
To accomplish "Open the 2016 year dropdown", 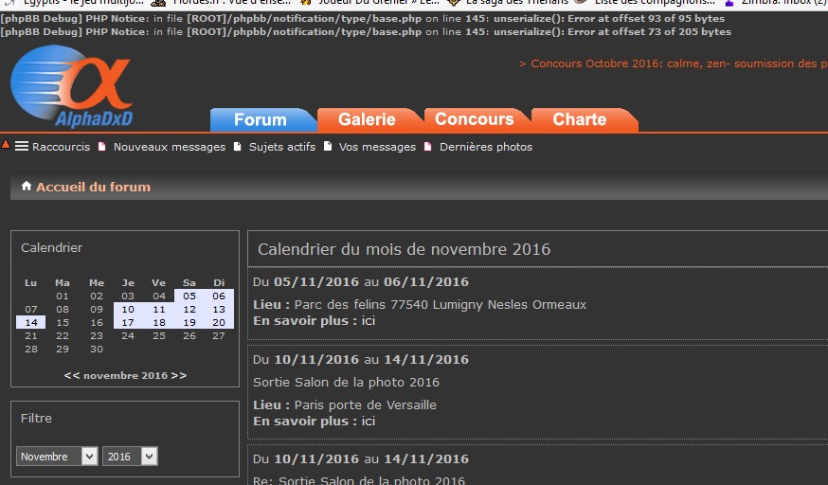I will [x=130, y=457].
